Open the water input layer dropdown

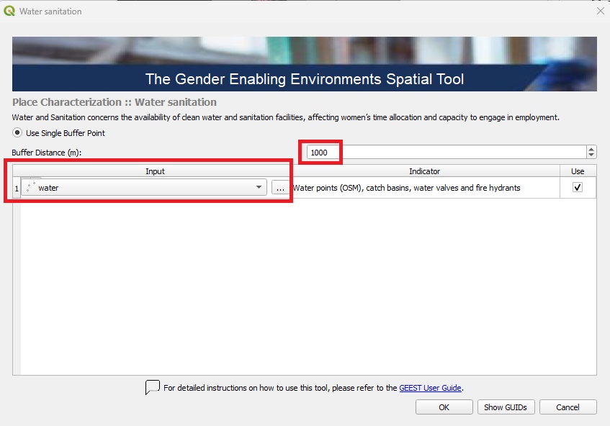point(259,187)
